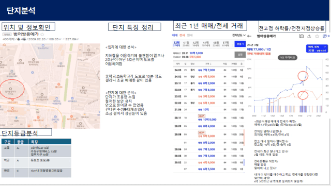The height and width of the screenshot is (186, 331).
Task: Click the VS 가격비교 pill button
Action: point(288,57)
